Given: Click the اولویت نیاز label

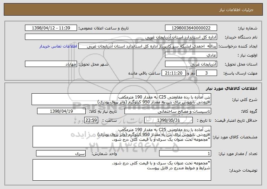Looking at the screenshot, I should click(x=248, y=55).
